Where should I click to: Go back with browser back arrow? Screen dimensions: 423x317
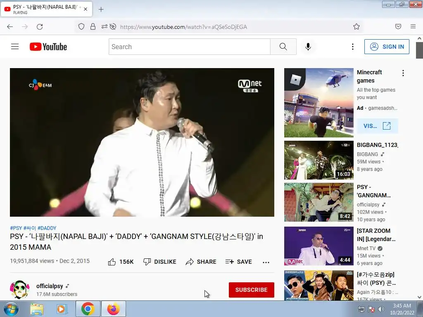pos(10,26)
